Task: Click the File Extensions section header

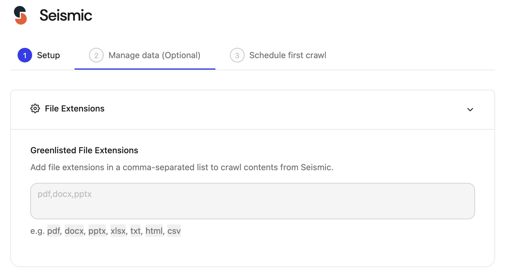Action: click(75, 109)
